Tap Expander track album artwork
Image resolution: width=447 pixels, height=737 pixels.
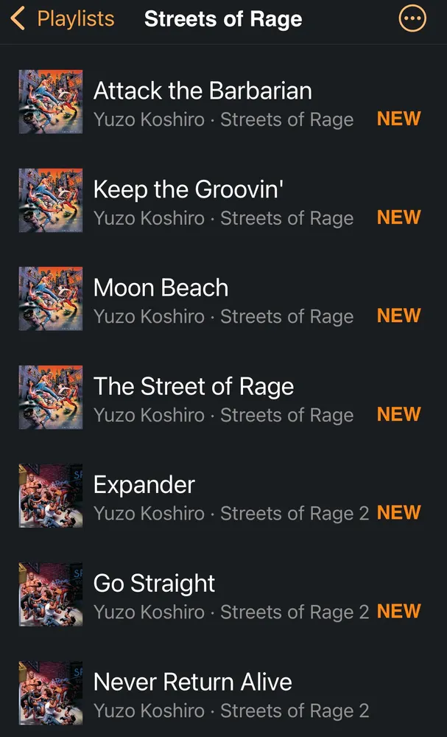click(50, 495)
